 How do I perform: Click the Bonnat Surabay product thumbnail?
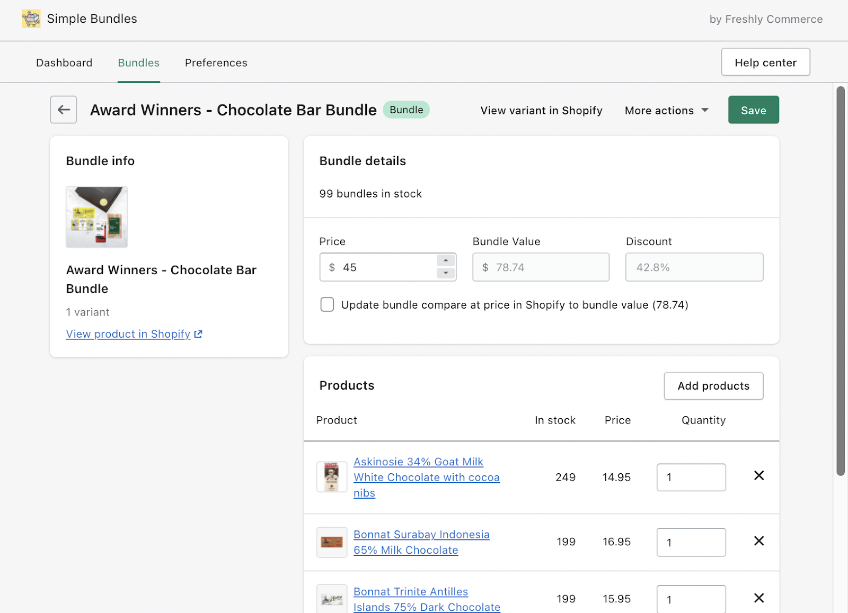(x=332, y=542)
